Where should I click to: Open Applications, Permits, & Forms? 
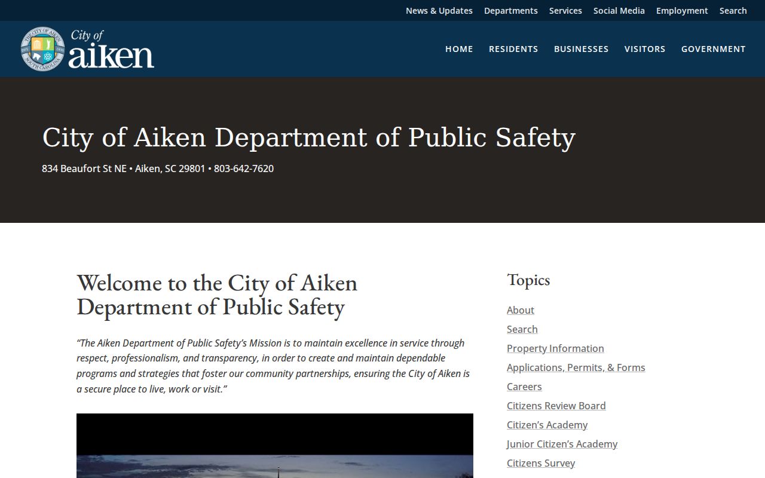pos(576,367)
